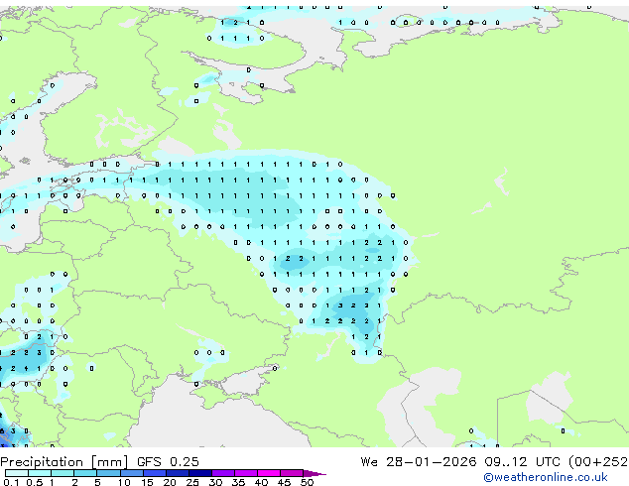Click the weatheronline.co.uk copyright link
This screenshot has width=629, height=486.
coord(546,477)
